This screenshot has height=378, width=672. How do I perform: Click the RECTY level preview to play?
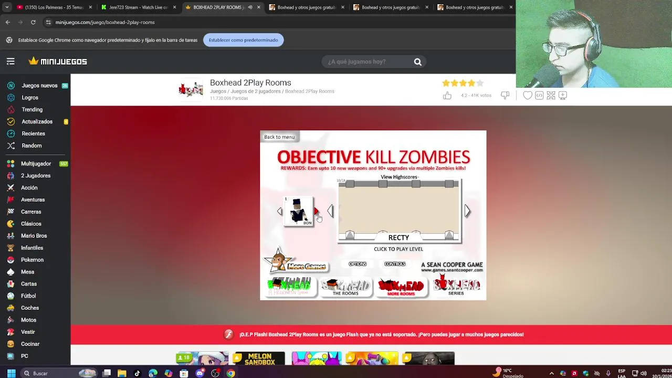[399, 210]
